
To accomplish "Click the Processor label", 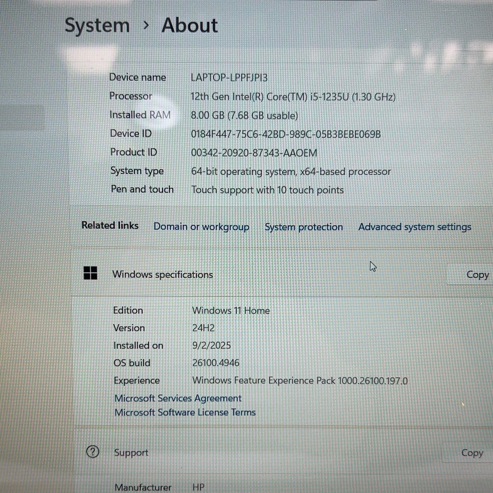I will click(x=130, y=96).
